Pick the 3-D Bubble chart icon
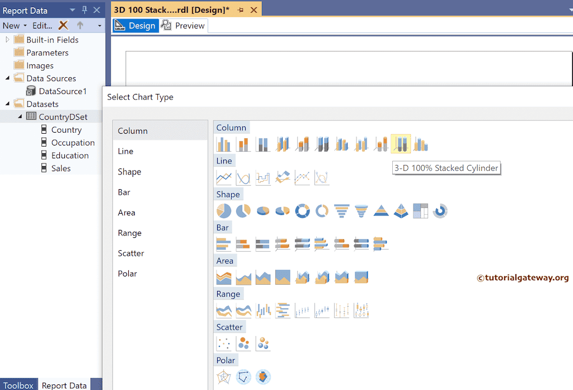The height and width of the screenshot is (390, 573). [263, 344]
